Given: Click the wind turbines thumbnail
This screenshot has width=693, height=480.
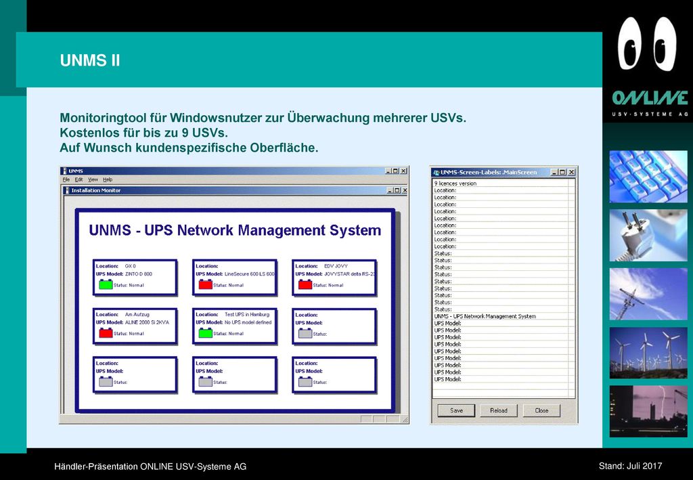Looking at the screenshot, I should pos(648,353).
